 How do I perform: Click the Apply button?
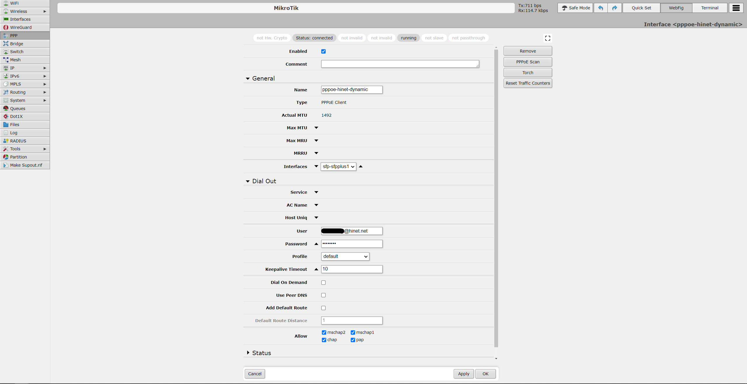pyautogui.click(x=463, y=374)
